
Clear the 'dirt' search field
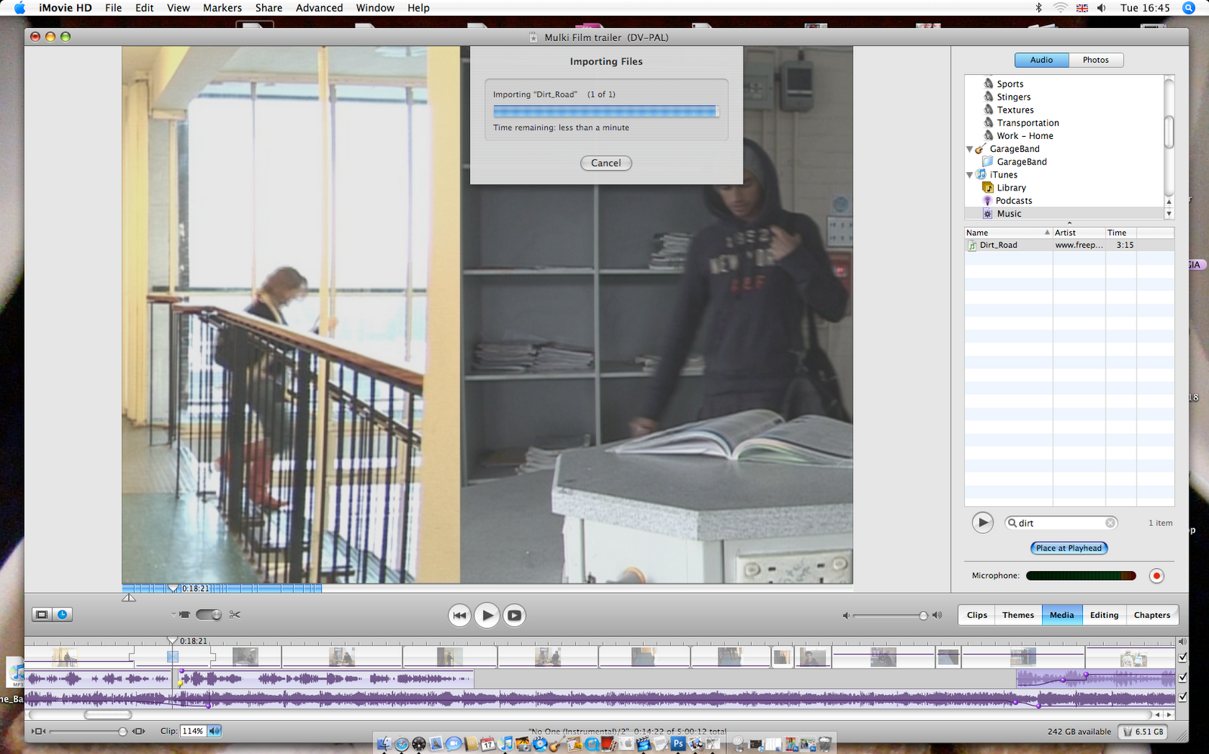point(1110,523)
